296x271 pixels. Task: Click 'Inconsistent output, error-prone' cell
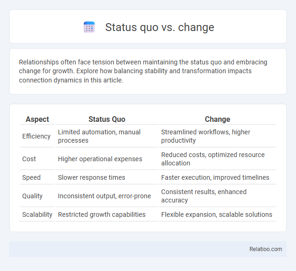107,196
